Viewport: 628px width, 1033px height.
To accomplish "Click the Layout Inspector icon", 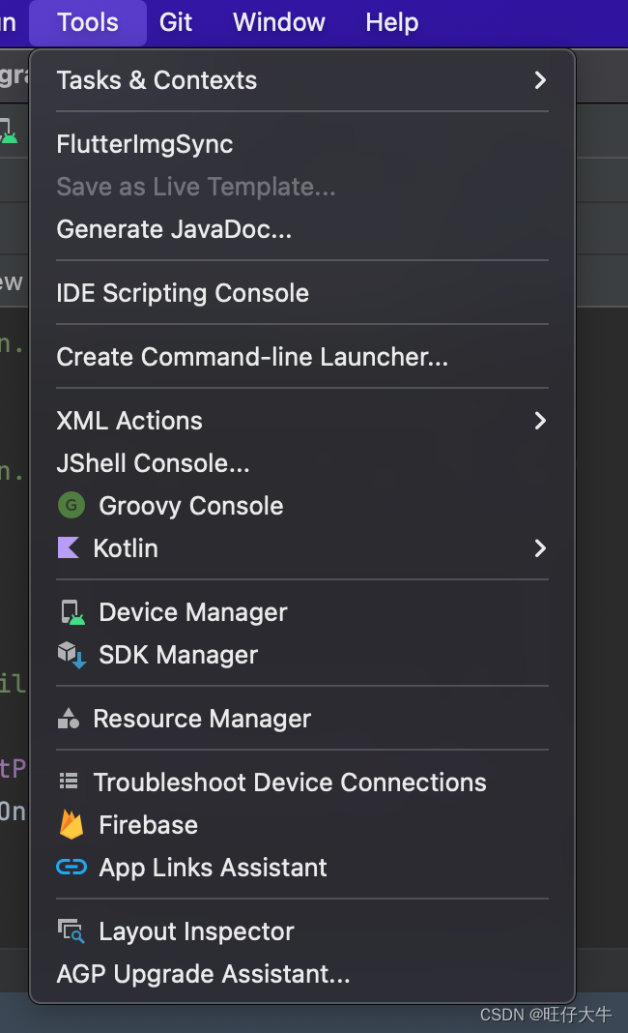I will 71,931.
